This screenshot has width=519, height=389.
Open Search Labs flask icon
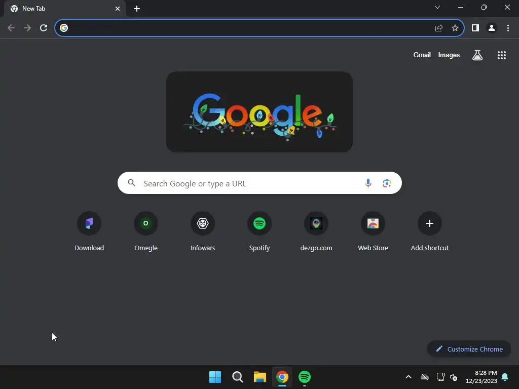pos(477,55)
